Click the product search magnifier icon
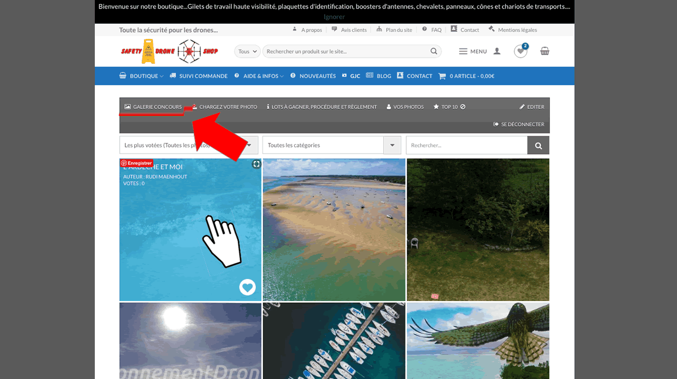This screenshot has height=379, width=677. point(434,51)
